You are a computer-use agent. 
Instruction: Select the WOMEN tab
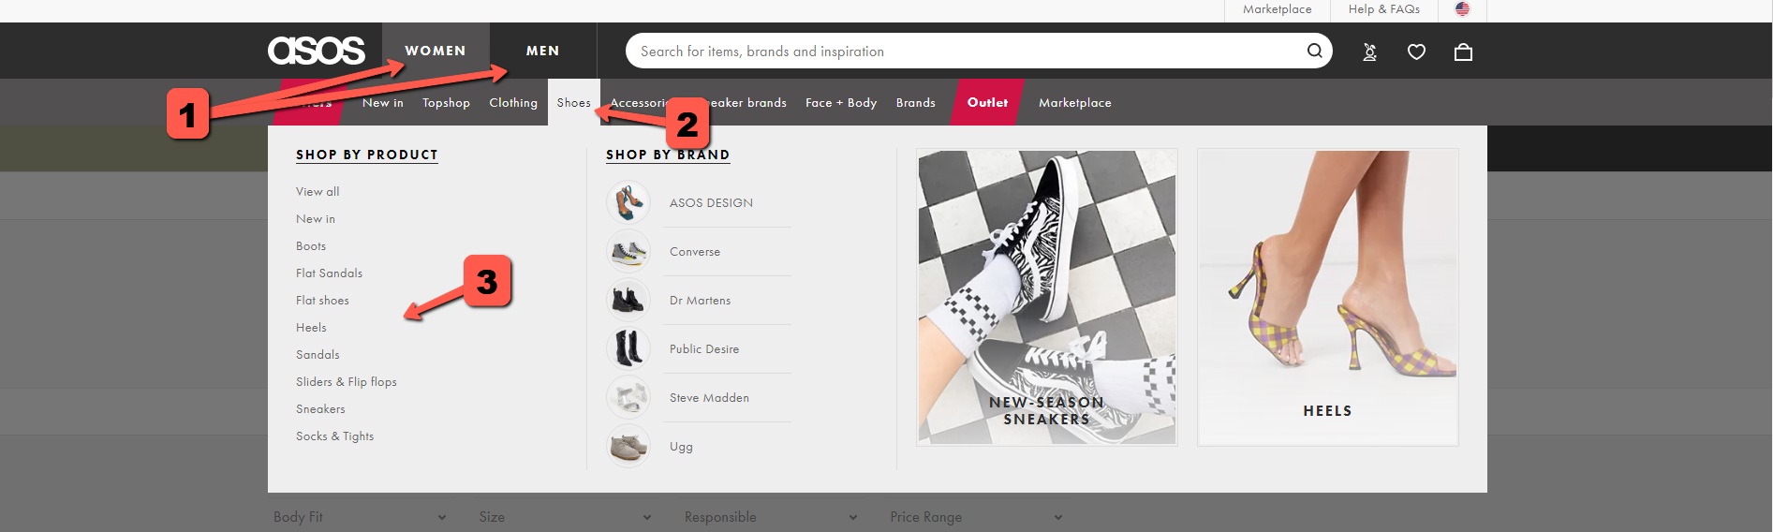click(436, 51)
